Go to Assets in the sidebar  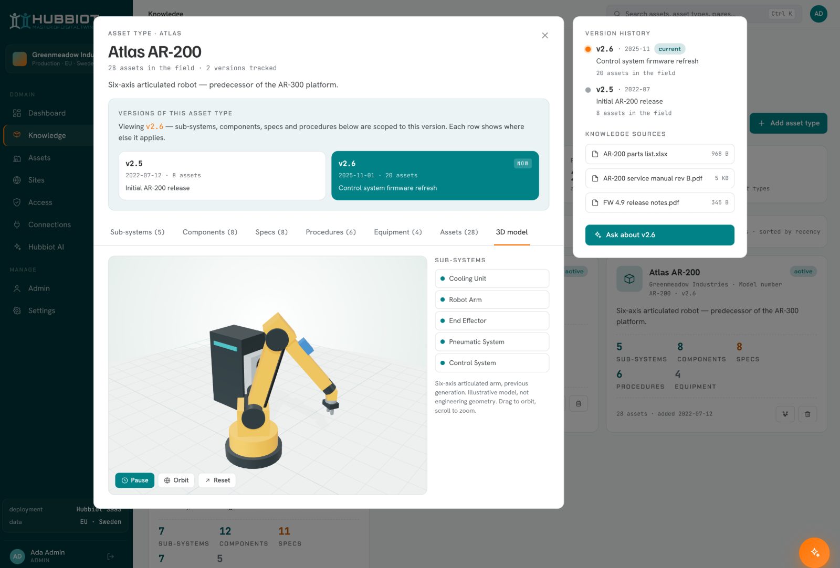click(x=39, y=158)
